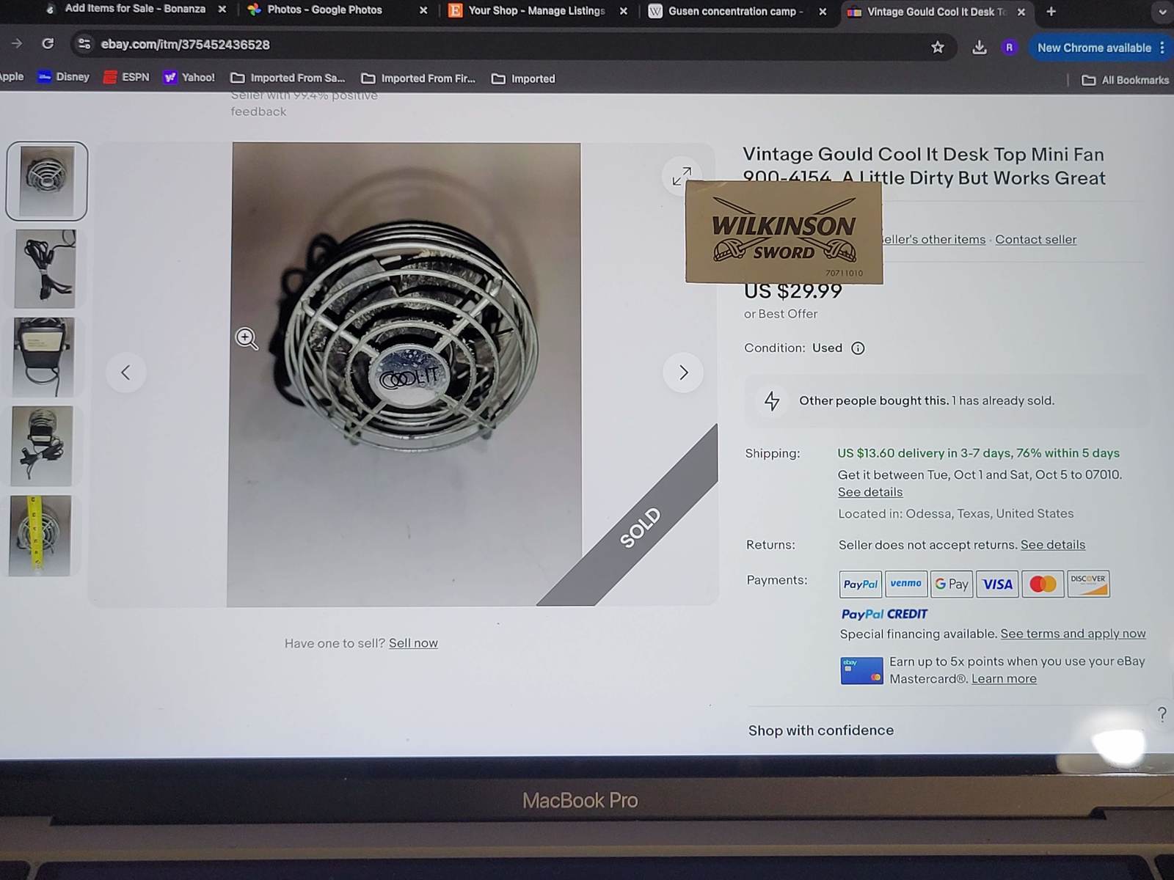Viewport: 1174px width, 880px height.
Task: Open Your Shop - Manage Listings tab
Action: coord(527,10)
